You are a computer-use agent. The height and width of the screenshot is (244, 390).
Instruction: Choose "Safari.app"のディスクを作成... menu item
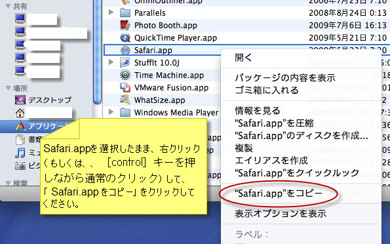coord(301,135)
